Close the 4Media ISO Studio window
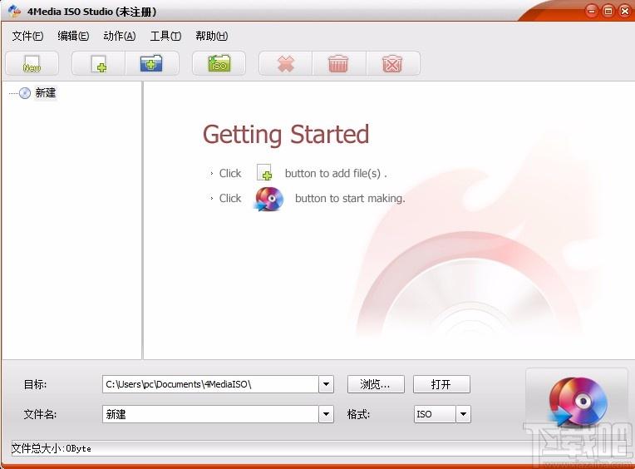This screenshot has width=635, height=469. (x=625, y=11)
